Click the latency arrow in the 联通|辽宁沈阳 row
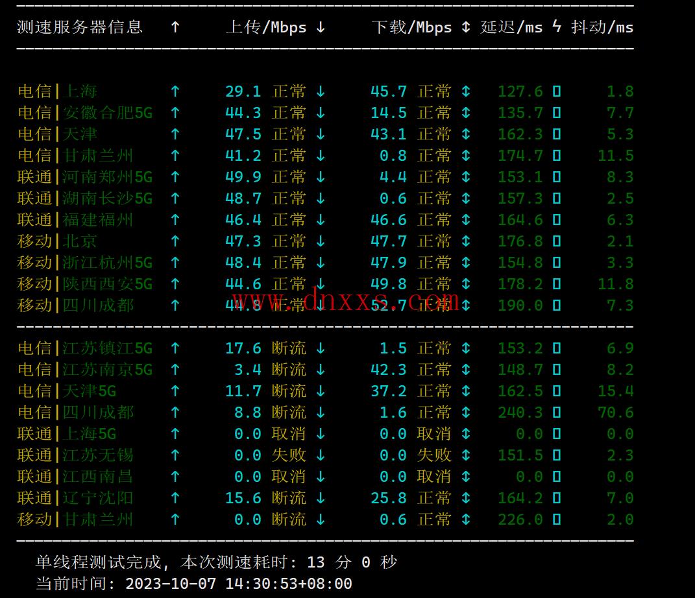 (x=465, y=498)
